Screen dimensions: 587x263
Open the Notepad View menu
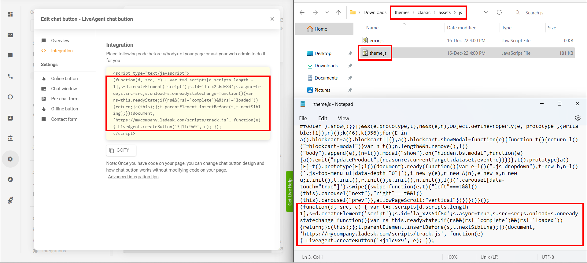click(343, 118)
